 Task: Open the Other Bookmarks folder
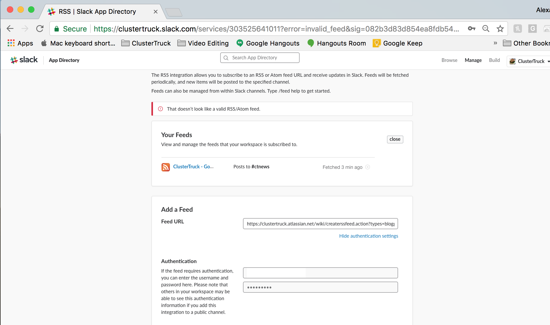(x=526, y=43)
